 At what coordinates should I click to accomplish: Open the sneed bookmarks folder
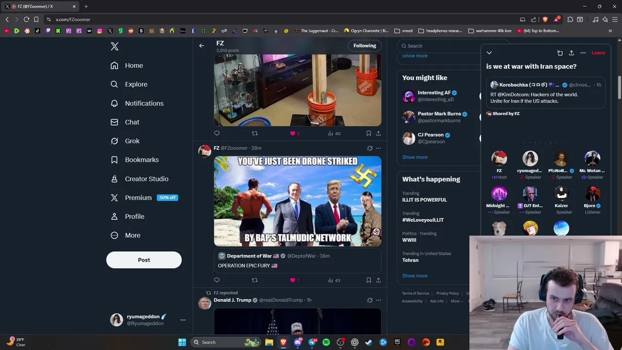click(403, 31)
